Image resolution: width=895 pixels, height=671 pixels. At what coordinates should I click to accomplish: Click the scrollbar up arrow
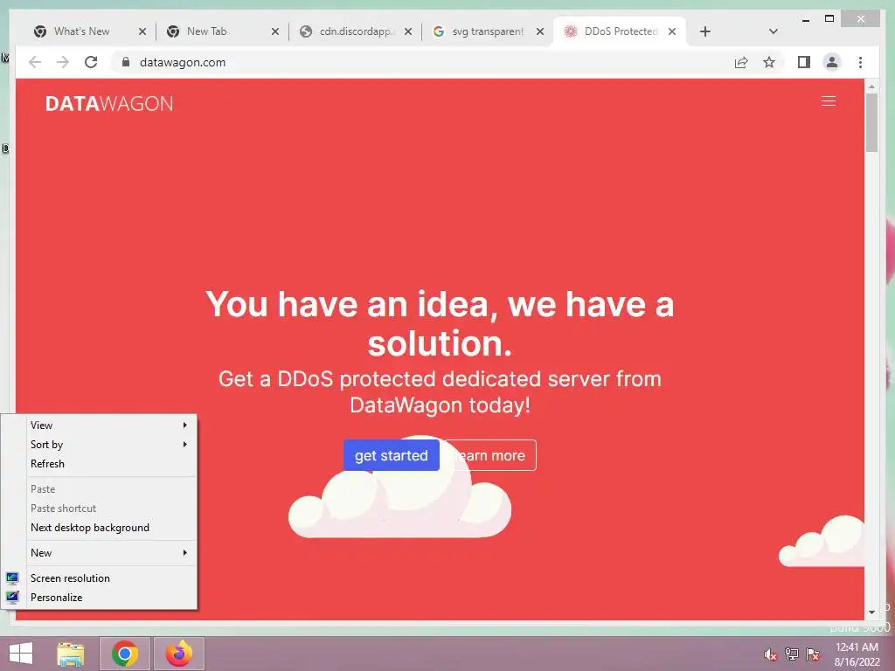coord(871,86)
